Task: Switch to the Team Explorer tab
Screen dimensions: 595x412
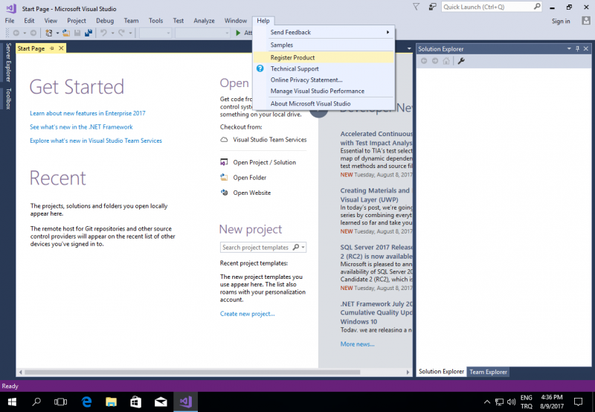Action: coord(488,372)
